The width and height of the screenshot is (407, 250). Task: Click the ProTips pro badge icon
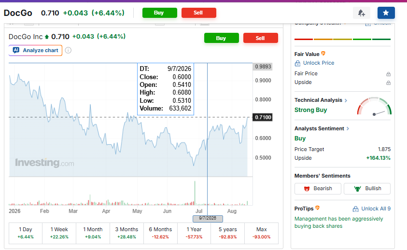tap(317, 208)
